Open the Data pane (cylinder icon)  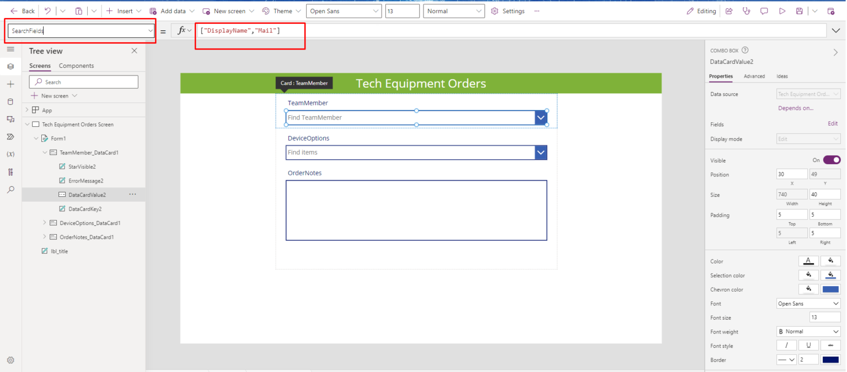click(10, 101)
